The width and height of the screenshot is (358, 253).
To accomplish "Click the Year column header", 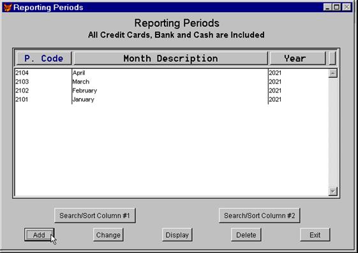I will (298, 59).
